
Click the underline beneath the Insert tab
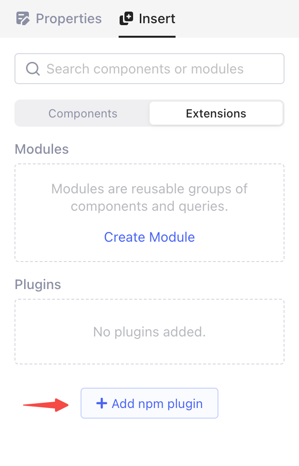(147, 36)
